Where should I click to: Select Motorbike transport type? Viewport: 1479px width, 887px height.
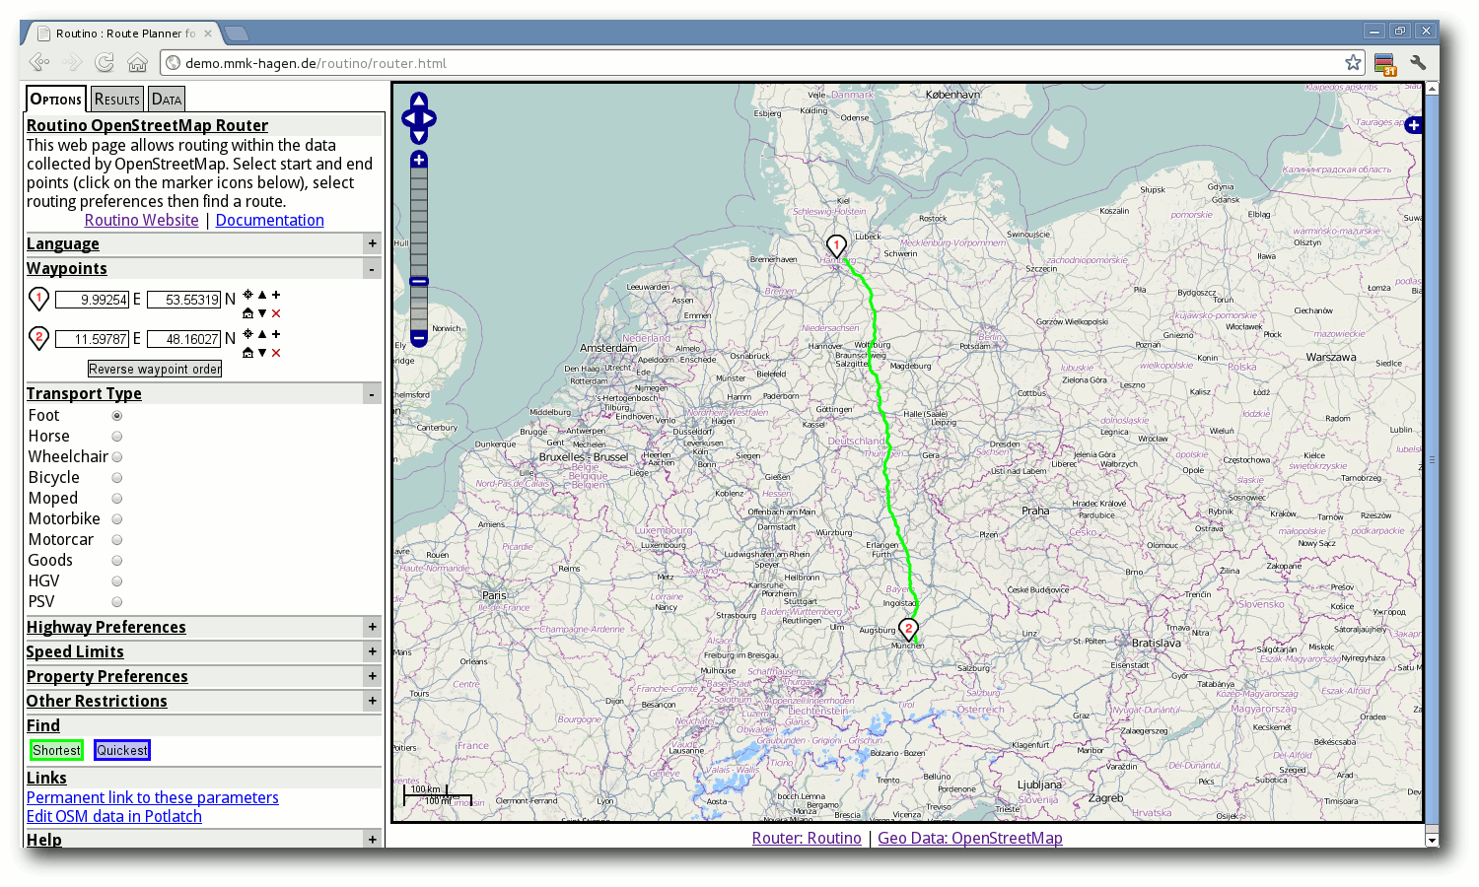tap(116, 519)
